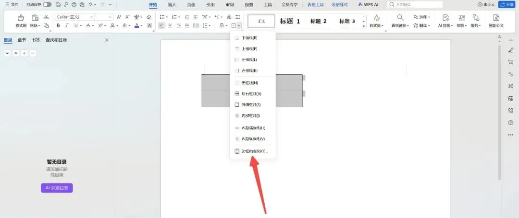The height and width of the screenshot is (218, 519).
Task: Switch to the Table Tools (表格工具) tab
Action: 315,5
